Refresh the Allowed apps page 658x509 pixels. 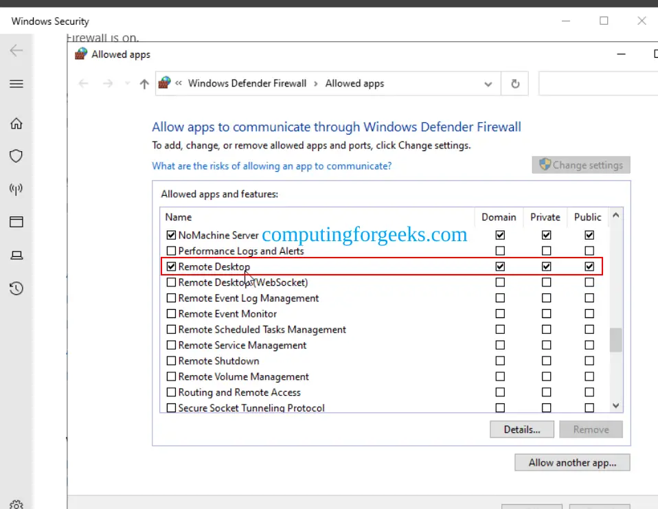point(515,84)
